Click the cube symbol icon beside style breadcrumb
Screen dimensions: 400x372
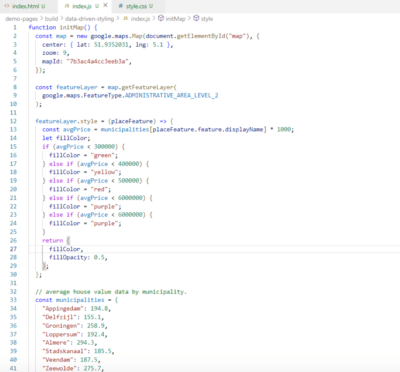[196, 18]
